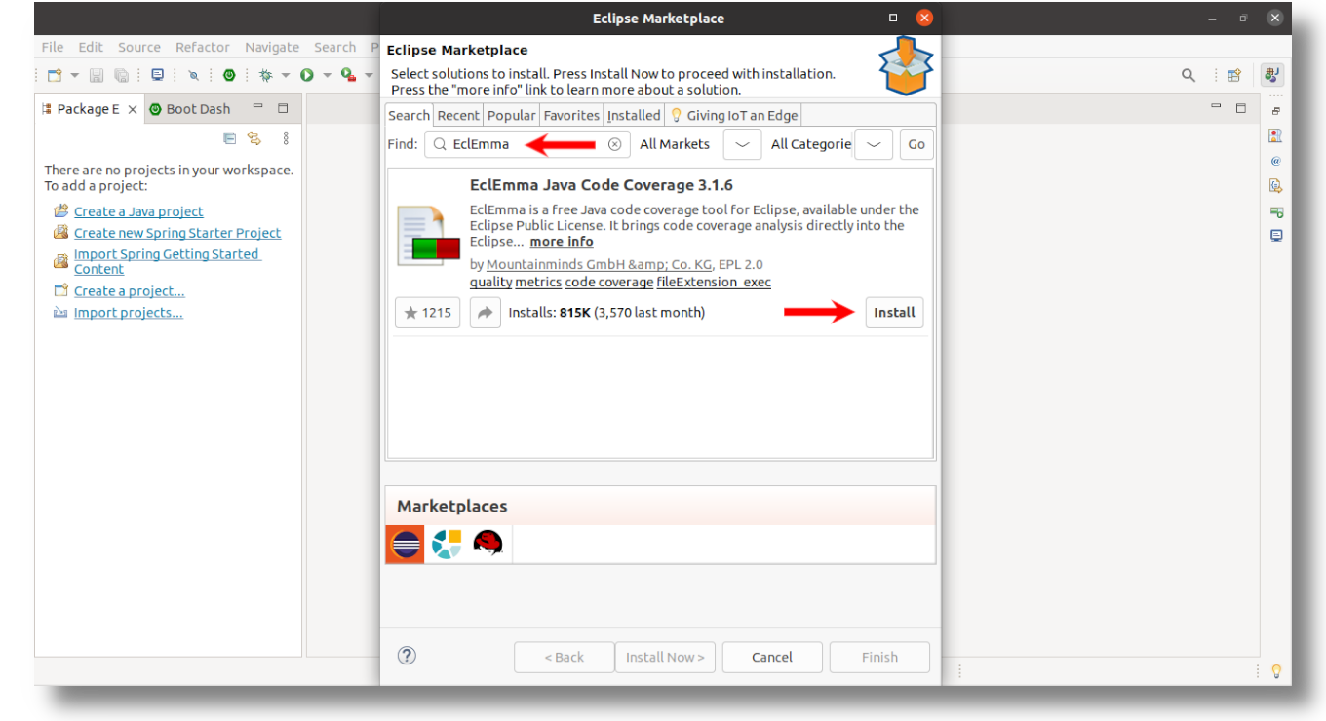Open the New wizard dropdown arrow
1326x721 pixels.
(x=74, y=75)
